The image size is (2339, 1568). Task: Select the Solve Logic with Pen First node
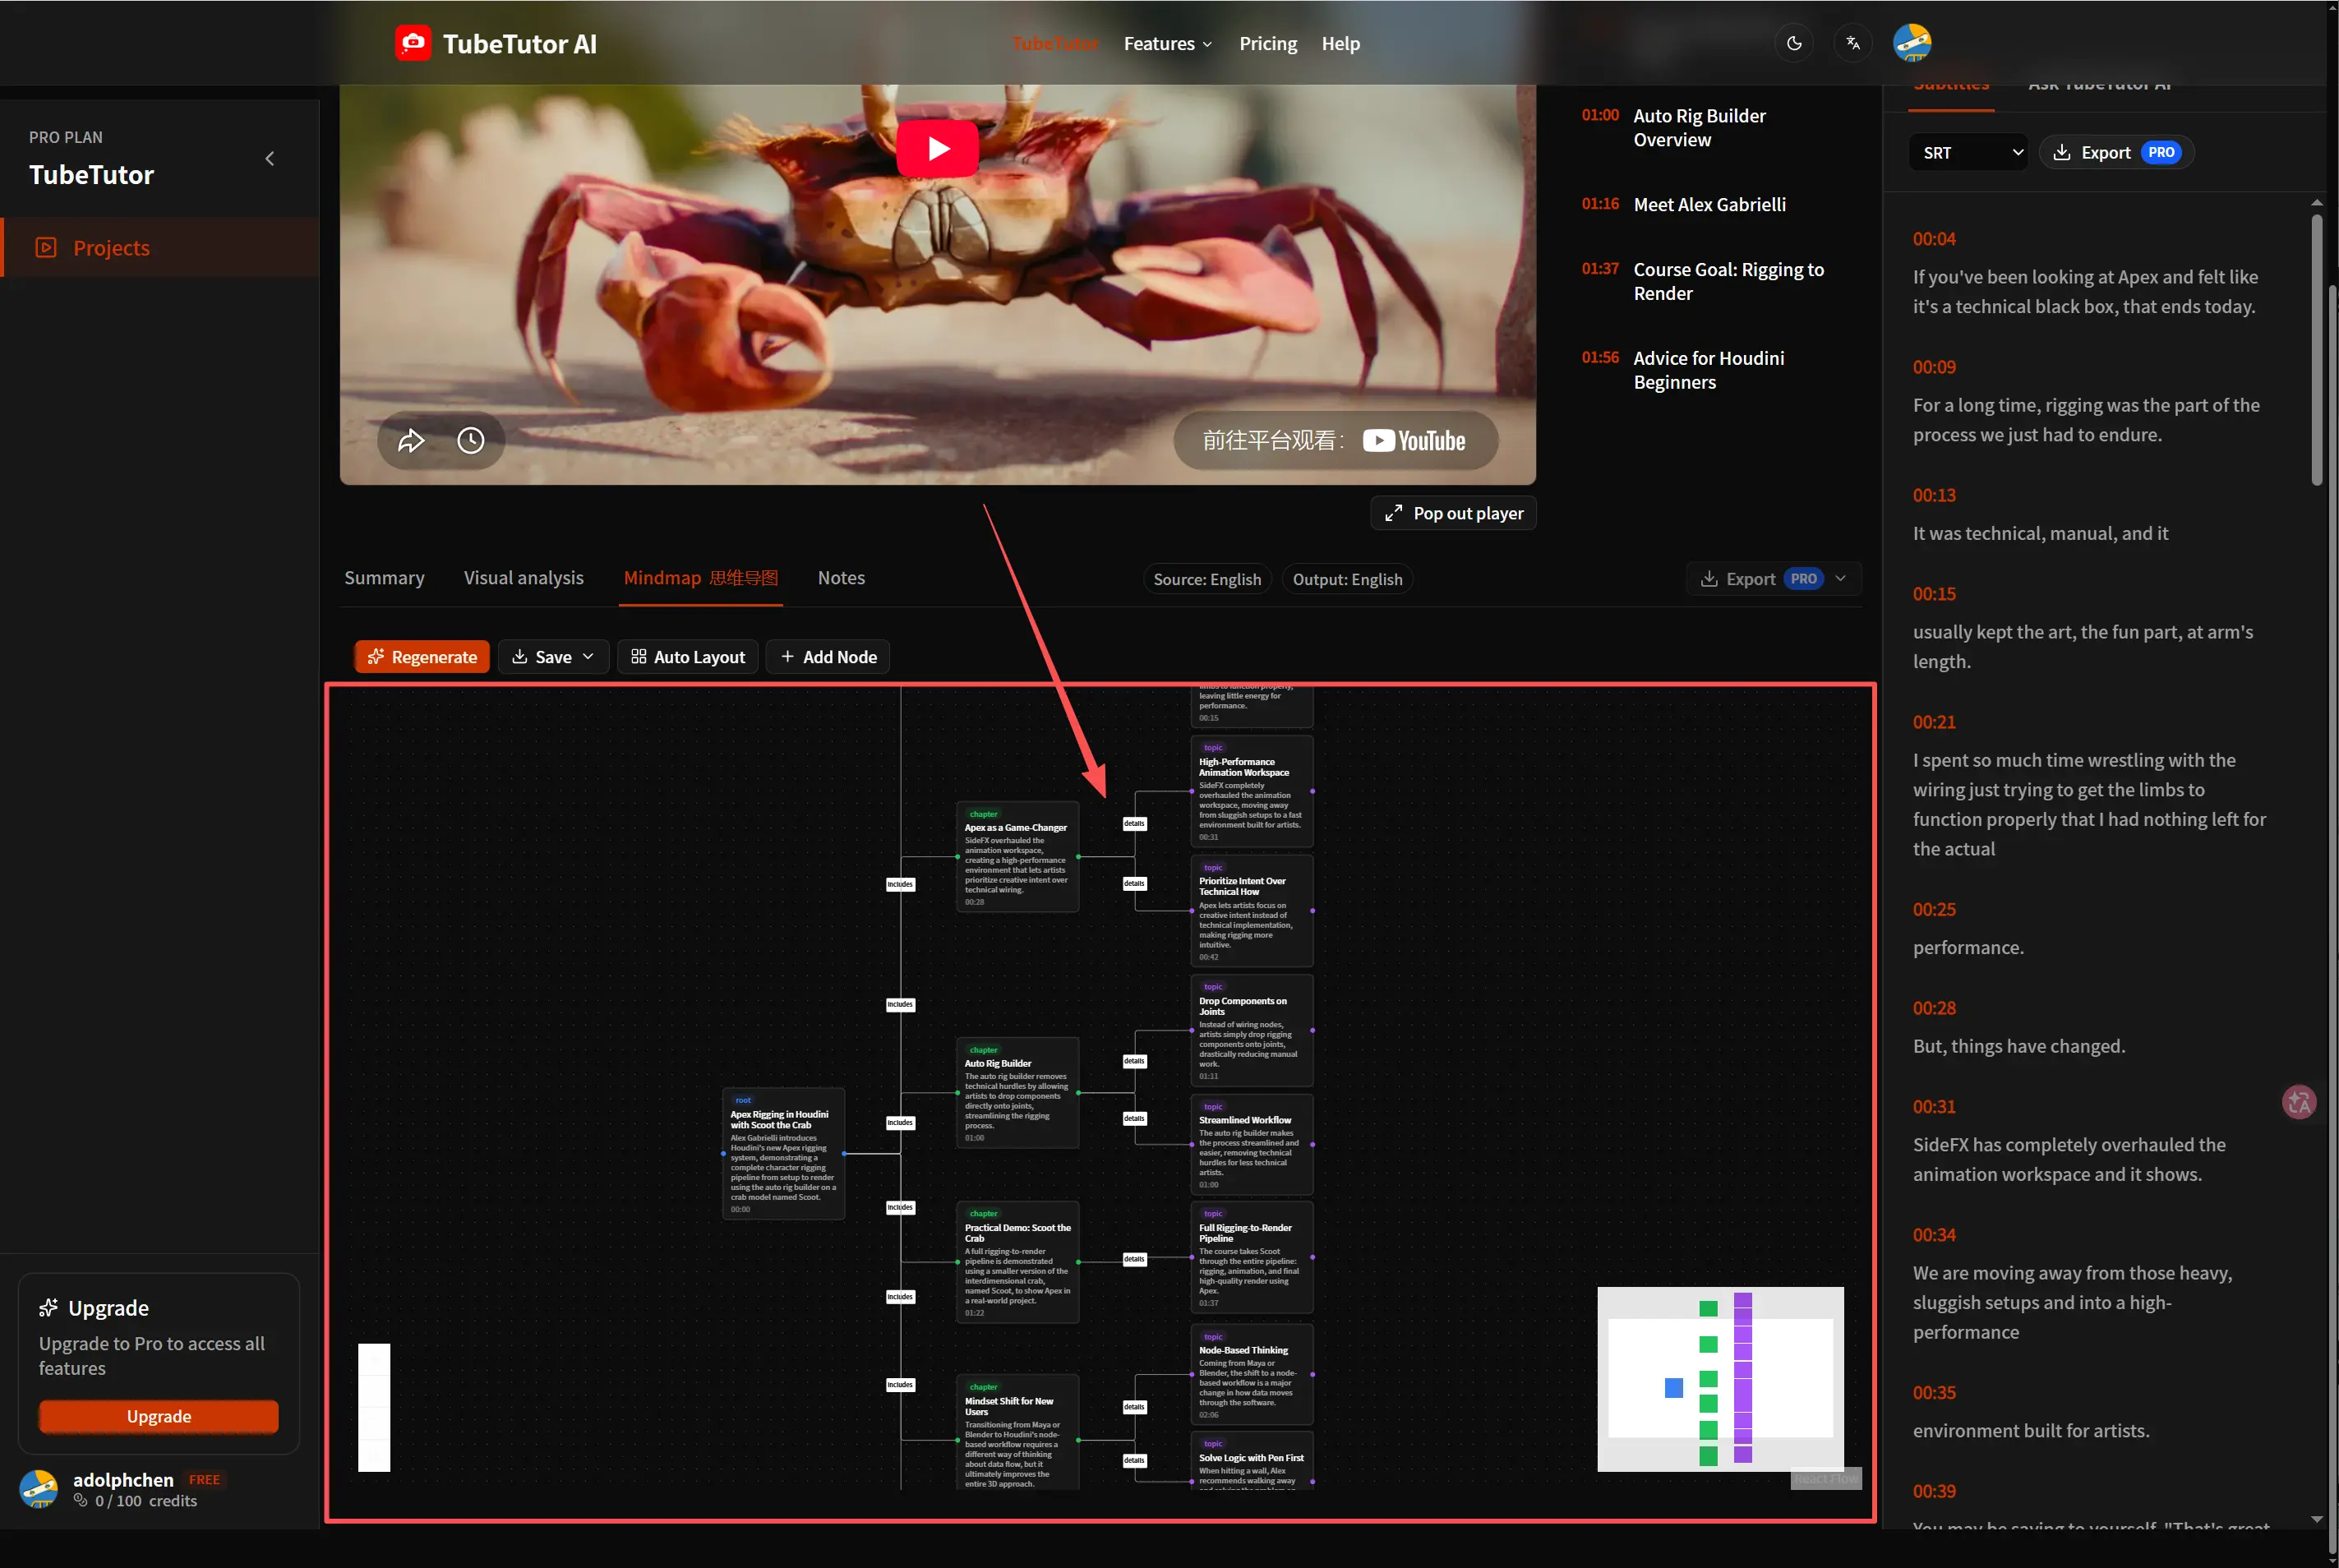click(x=1252, y=1462)
